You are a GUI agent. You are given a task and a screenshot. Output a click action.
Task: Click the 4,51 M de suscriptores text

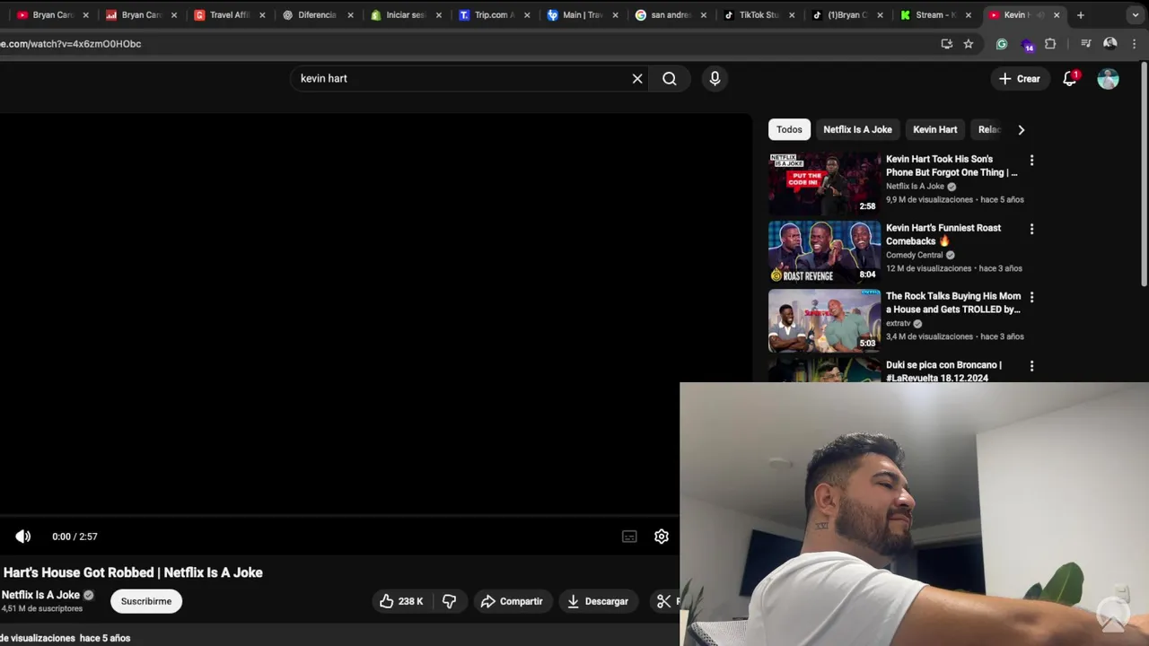click(x=41, y=609)
